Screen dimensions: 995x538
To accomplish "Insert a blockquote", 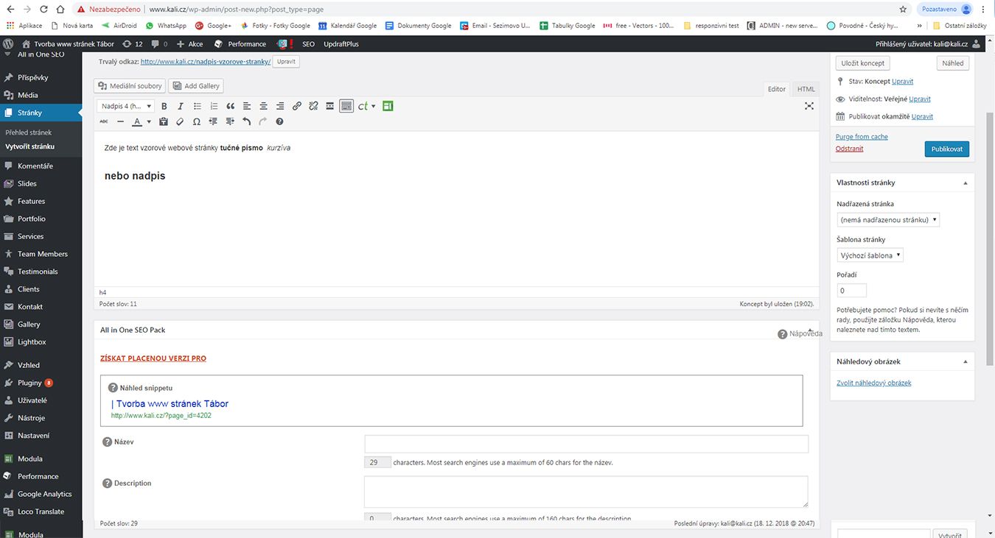I will pos(231,106).
